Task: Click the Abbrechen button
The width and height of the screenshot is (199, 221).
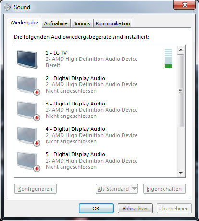Action: (135, 209)
